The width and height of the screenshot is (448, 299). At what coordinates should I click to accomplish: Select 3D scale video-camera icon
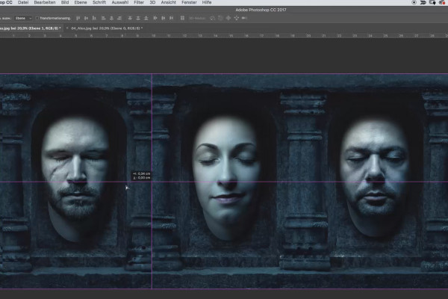(x=244, y=18)
